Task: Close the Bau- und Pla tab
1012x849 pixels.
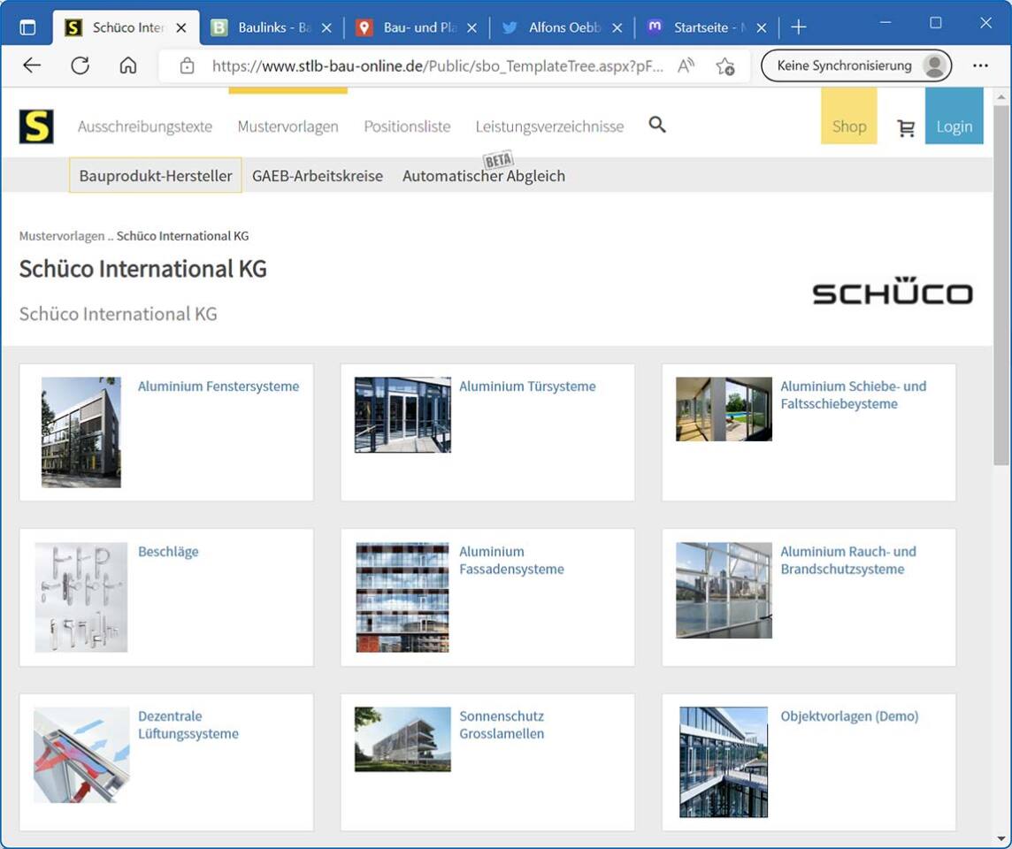Action: (x=471, y=27)
